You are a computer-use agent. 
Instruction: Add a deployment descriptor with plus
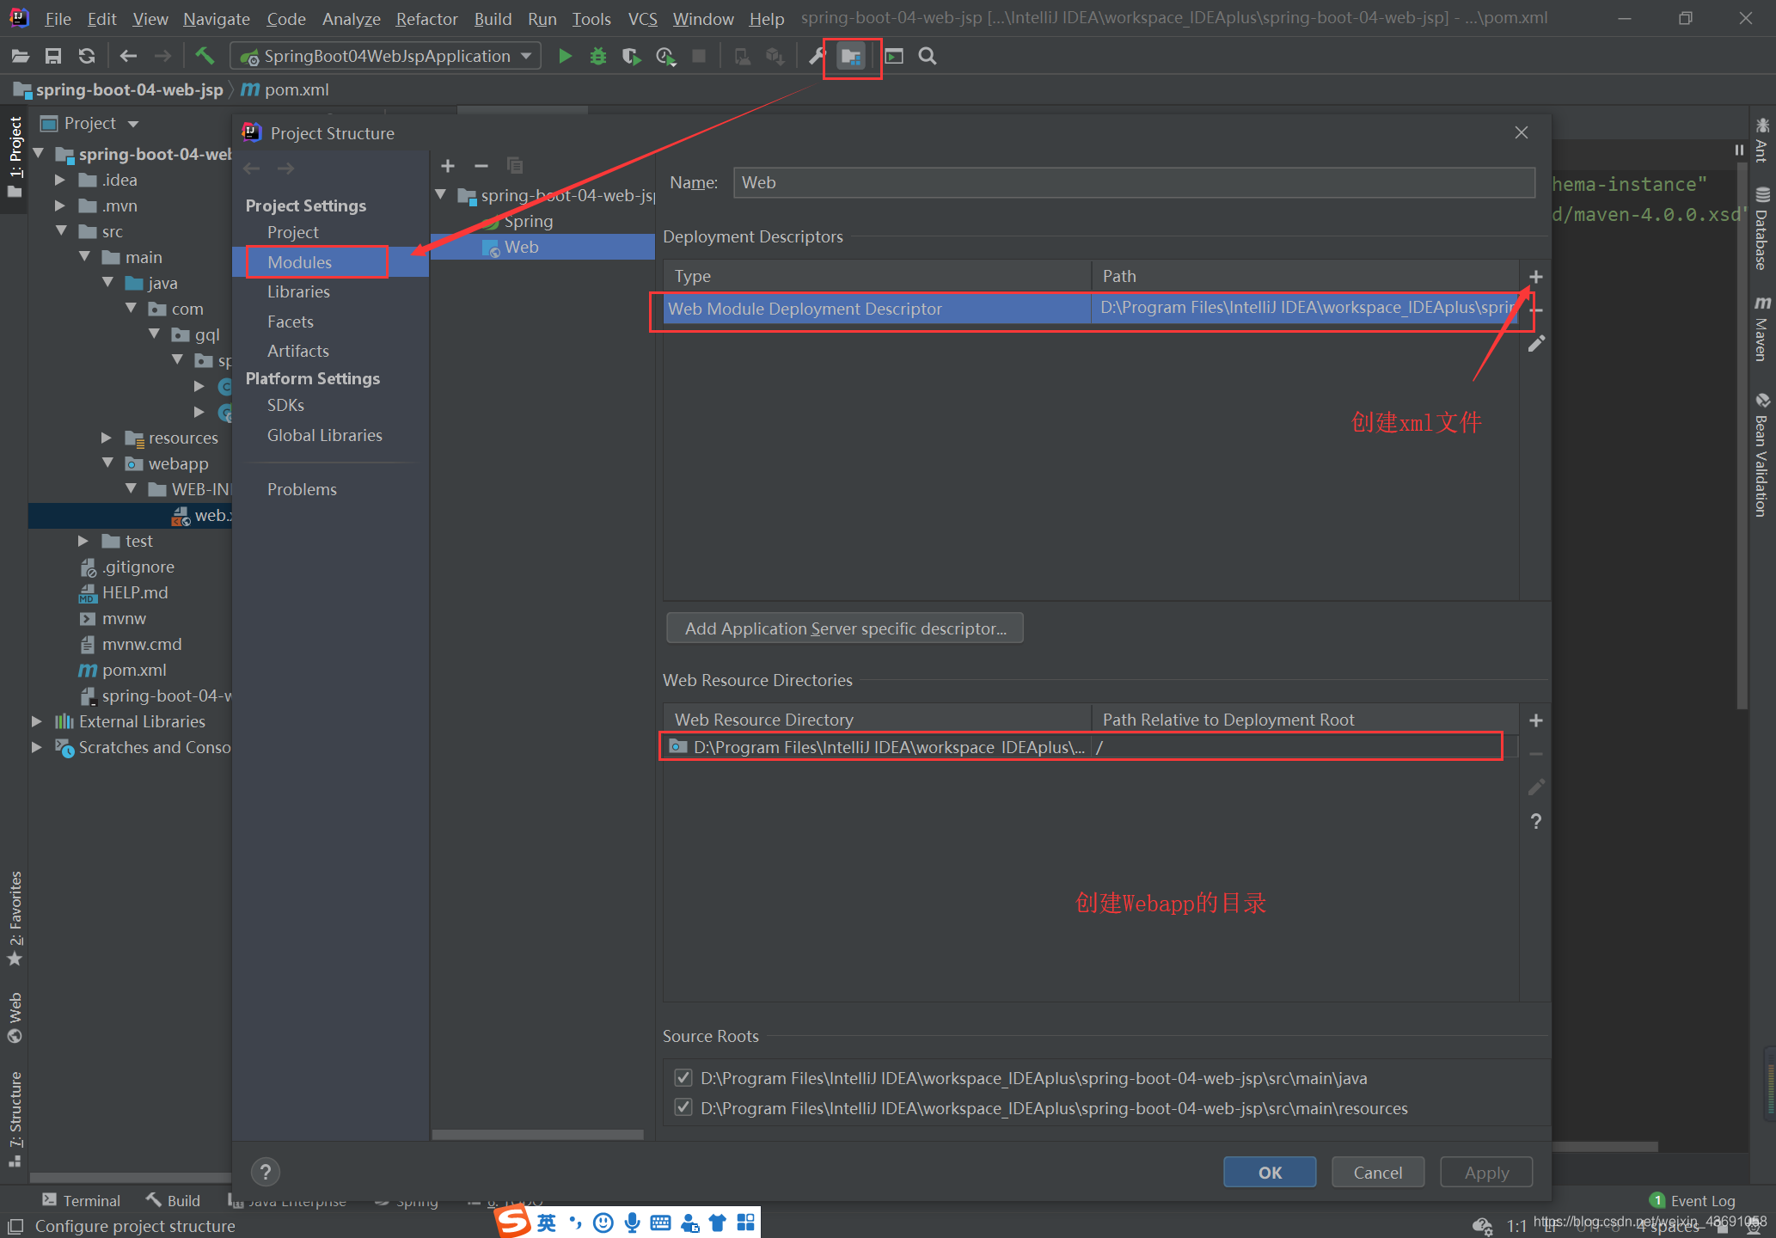[1536, 277]
